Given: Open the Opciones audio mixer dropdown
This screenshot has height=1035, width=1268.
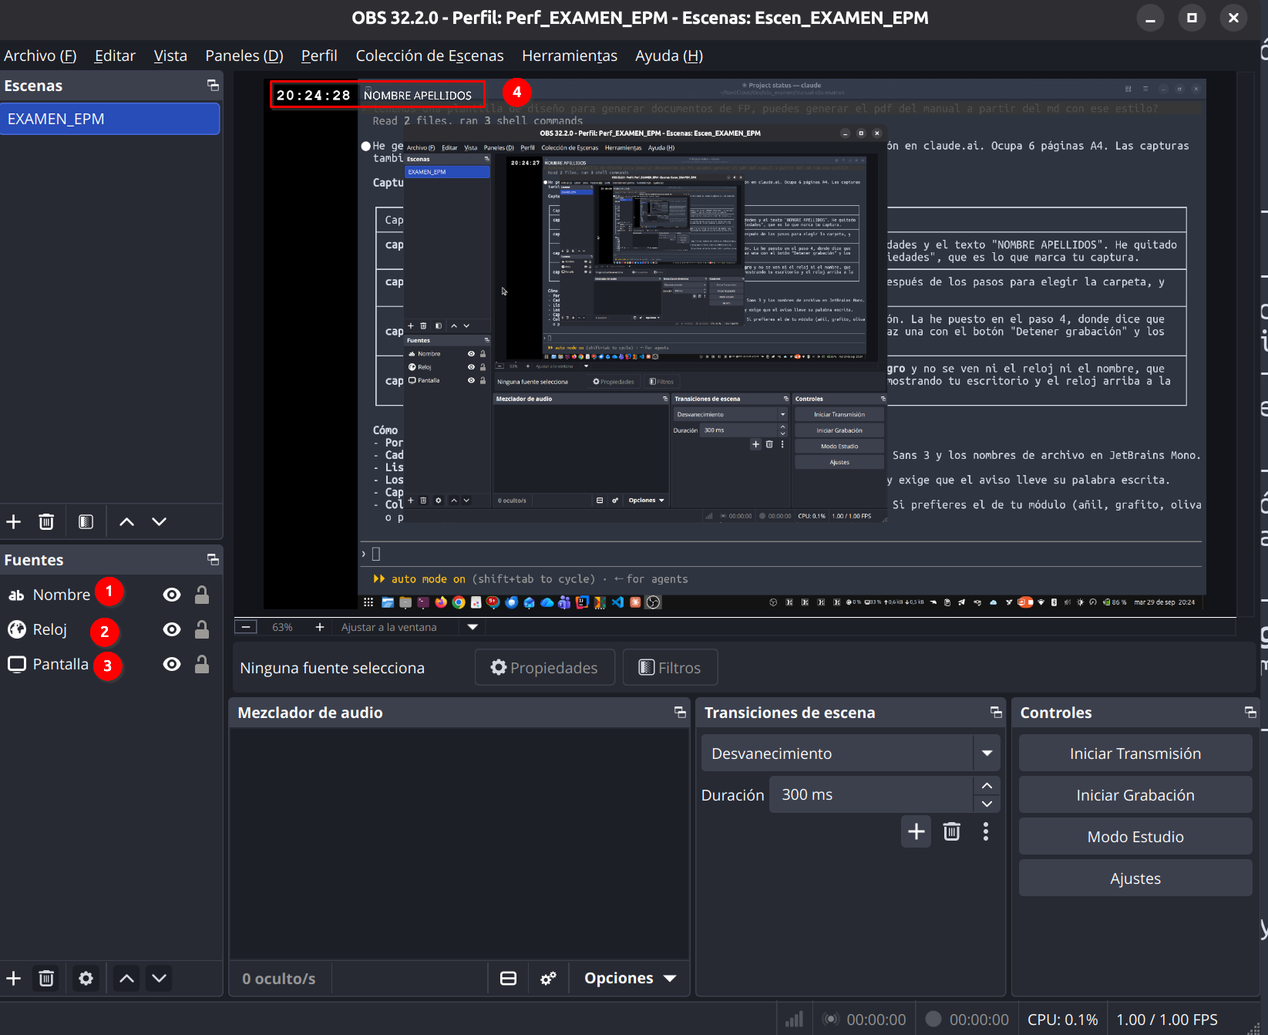Looking at the screenshot, I should click(x=630, y=979).
